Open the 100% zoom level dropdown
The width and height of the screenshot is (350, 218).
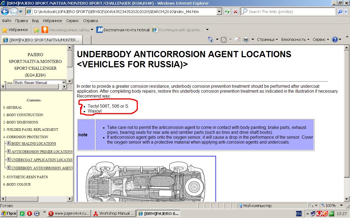(341, 205)
